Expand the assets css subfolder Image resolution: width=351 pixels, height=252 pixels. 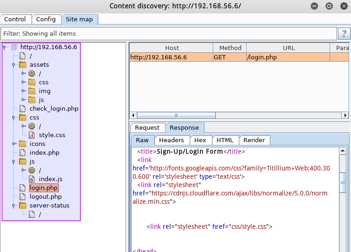[x=23, y=82]
